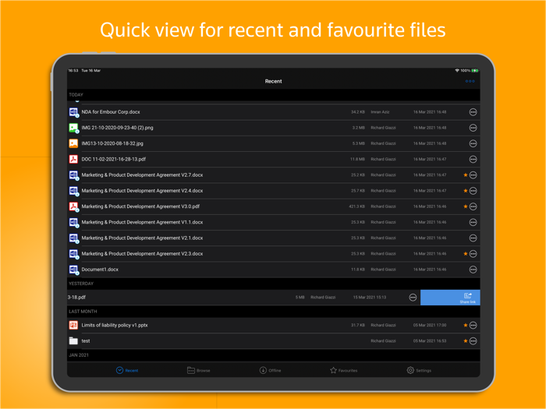Open Marketing & Product Development Agreement V3.0.pdf
Image resolution: width=546 pixels, height=409 pixels.
click(140, 206)
